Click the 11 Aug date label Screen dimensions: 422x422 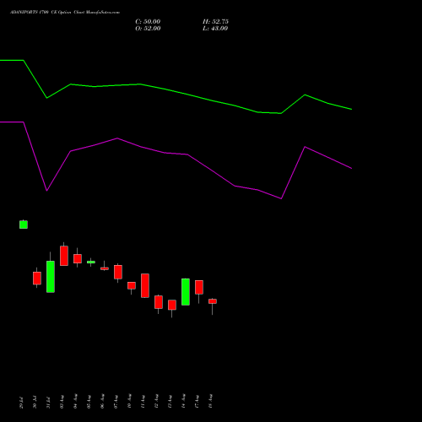point(143,402)
